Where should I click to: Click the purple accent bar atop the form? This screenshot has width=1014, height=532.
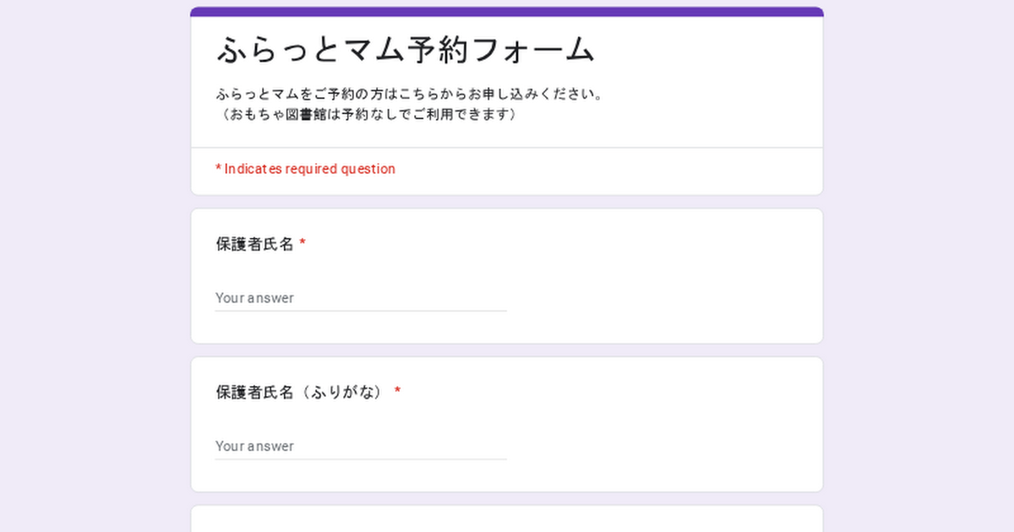(x=507, y=12)
